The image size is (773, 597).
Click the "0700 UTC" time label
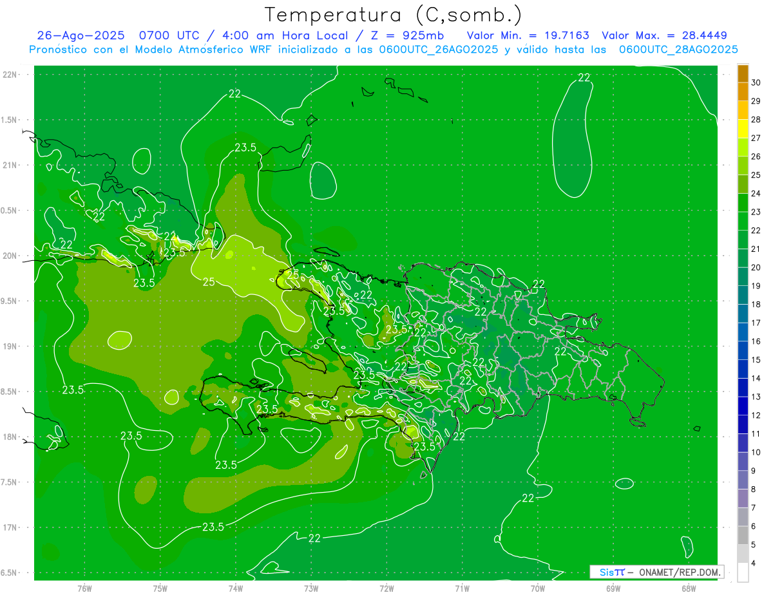click(x=166, y=35)
